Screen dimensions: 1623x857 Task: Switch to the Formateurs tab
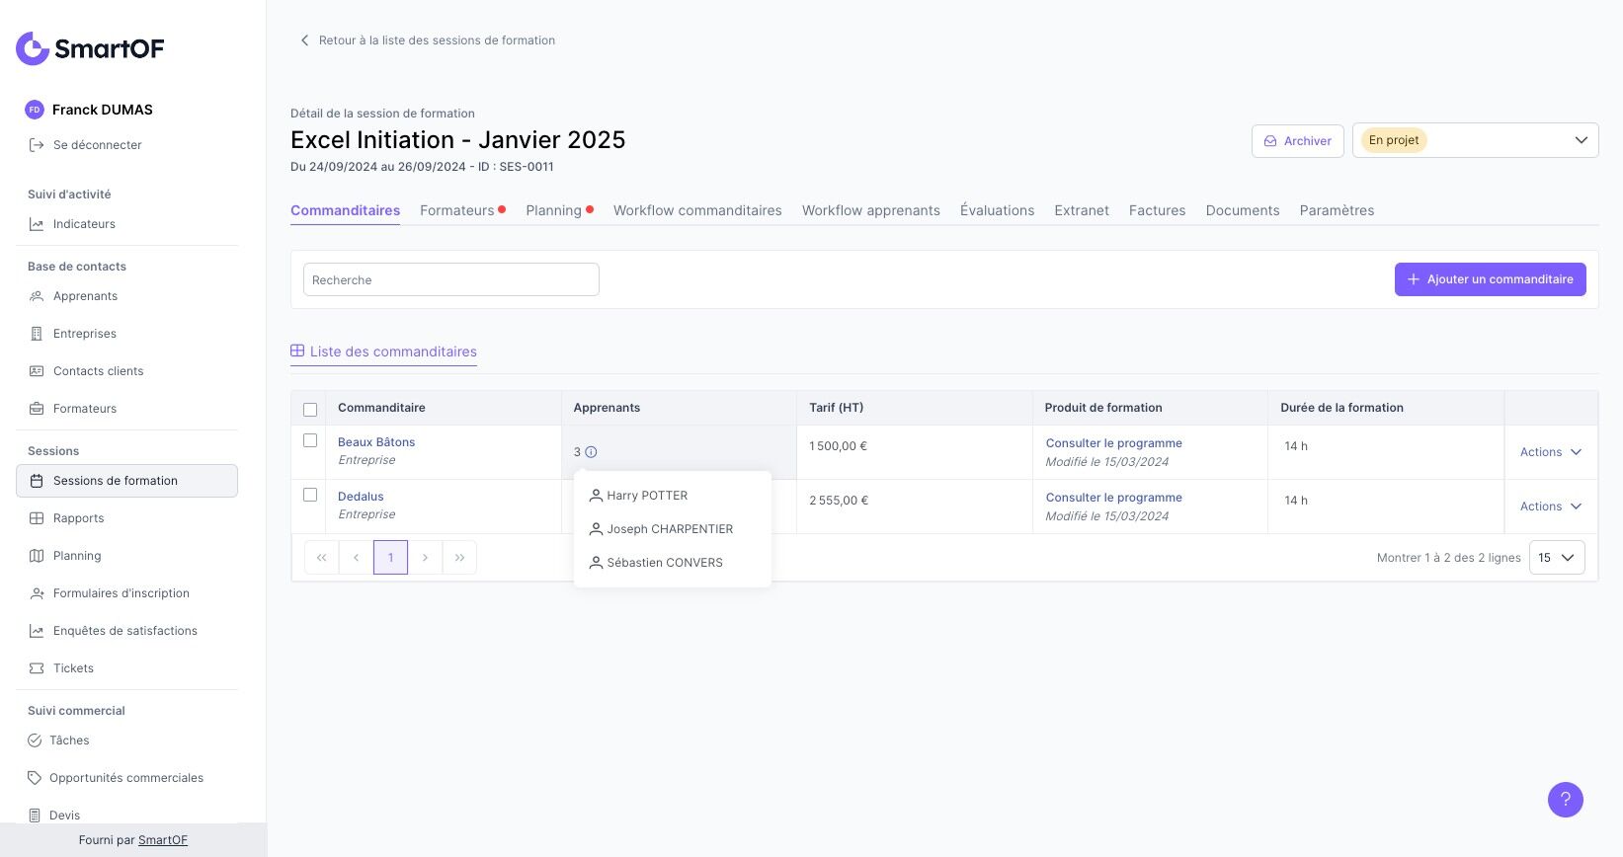456,210
